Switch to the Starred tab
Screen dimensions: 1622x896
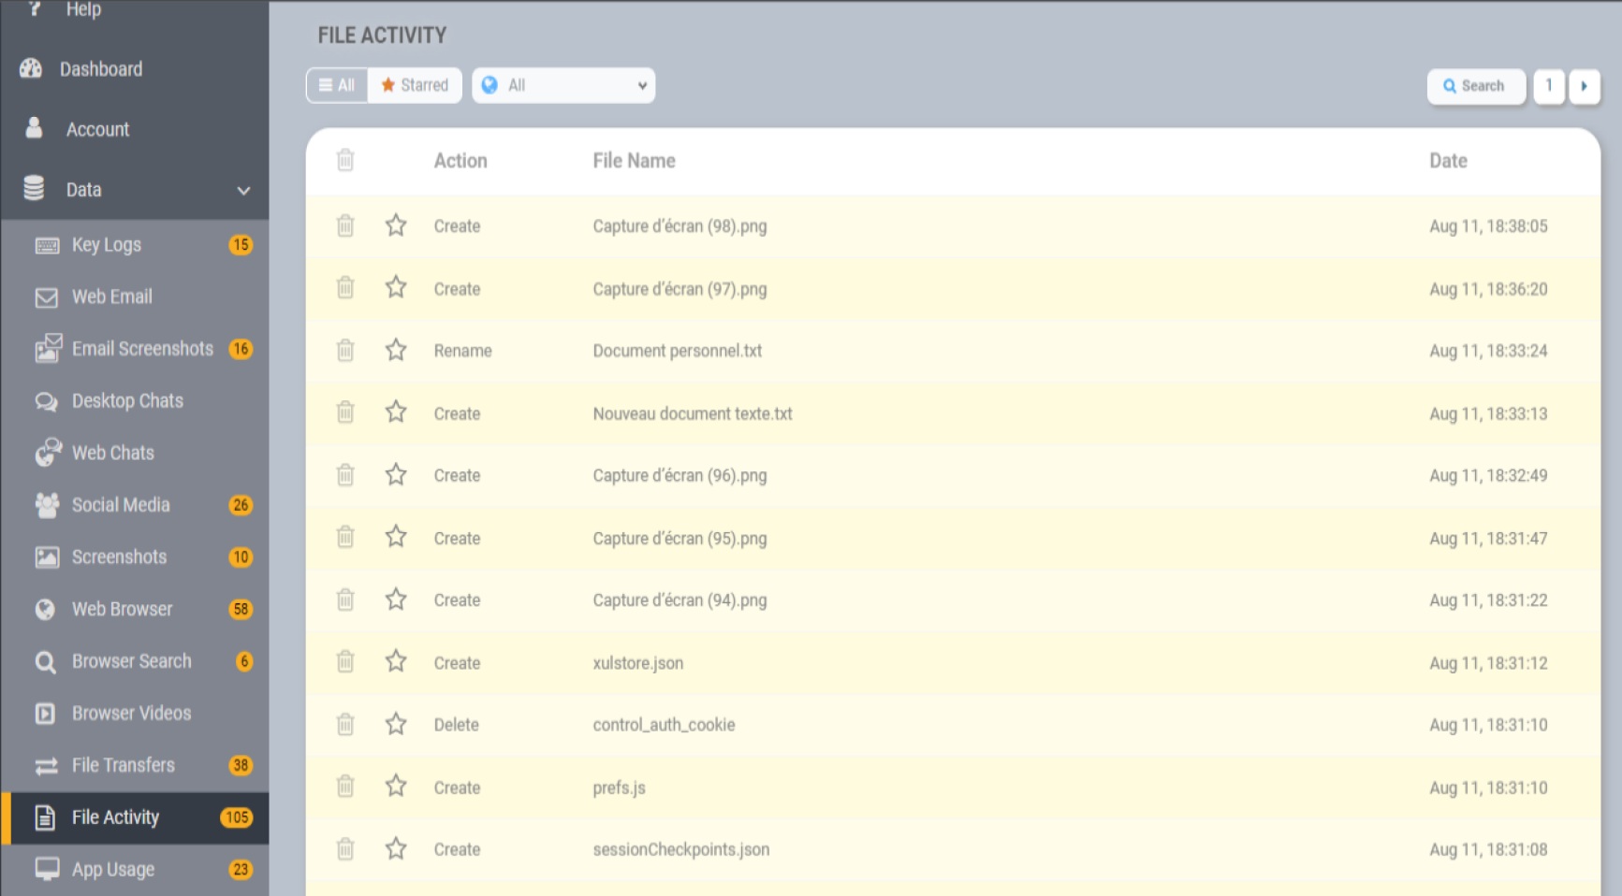415,85
